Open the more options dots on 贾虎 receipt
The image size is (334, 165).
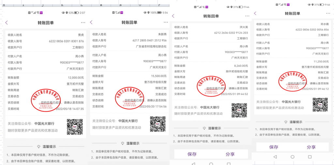click(83, 22)
